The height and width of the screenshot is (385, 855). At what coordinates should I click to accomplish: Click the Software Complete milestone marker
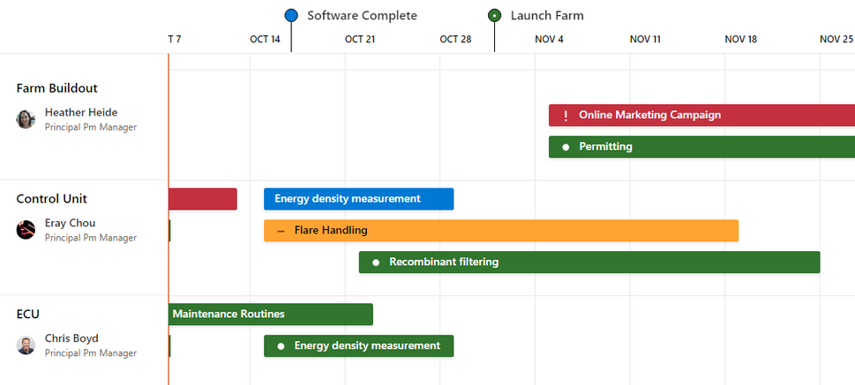[291, 15]
